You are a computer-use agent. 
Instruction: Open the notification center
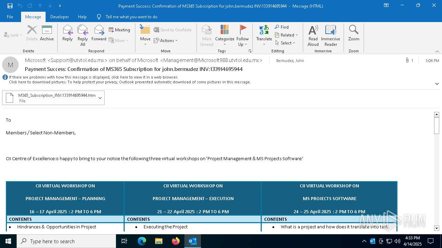(431, 241)
